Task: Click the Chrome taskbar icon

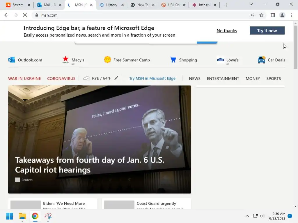Action: (35, 216)
